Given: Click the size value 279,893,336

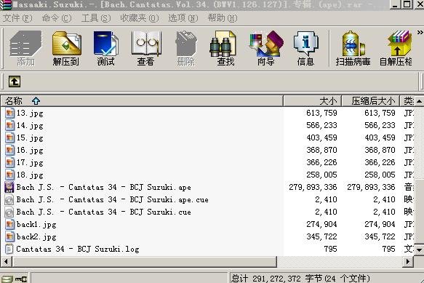Looking at the screenshot, I should click(313, 187).
